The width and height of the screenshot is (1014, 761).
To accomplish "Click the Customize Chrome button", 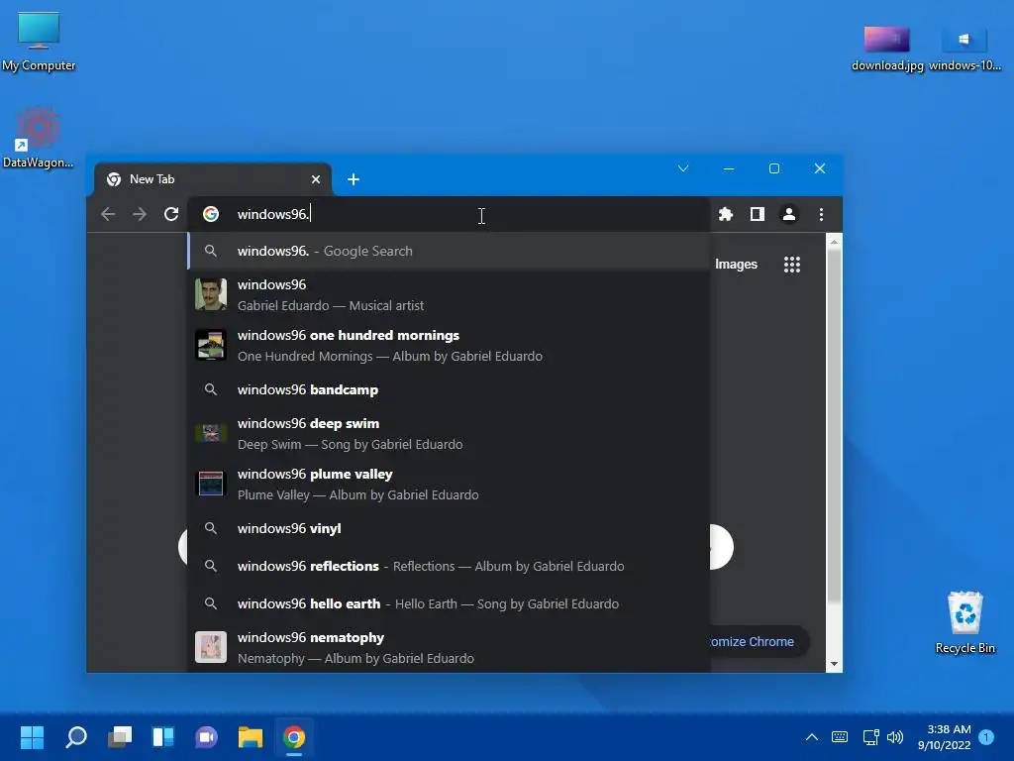I will point(760,642).
